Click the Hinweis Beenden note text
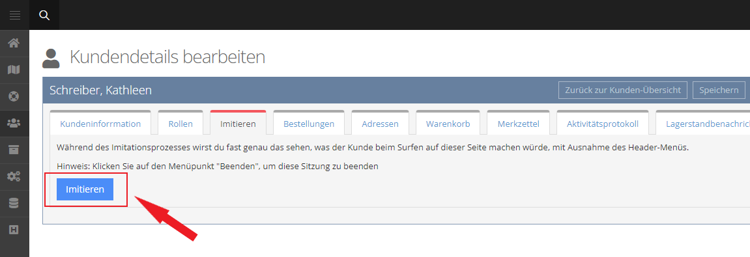The width and height of the screenshot is (750, 257). pos(218,167)
